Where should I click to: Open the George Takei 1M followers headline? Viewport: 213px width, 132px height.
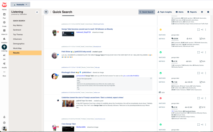click(87, 29)
